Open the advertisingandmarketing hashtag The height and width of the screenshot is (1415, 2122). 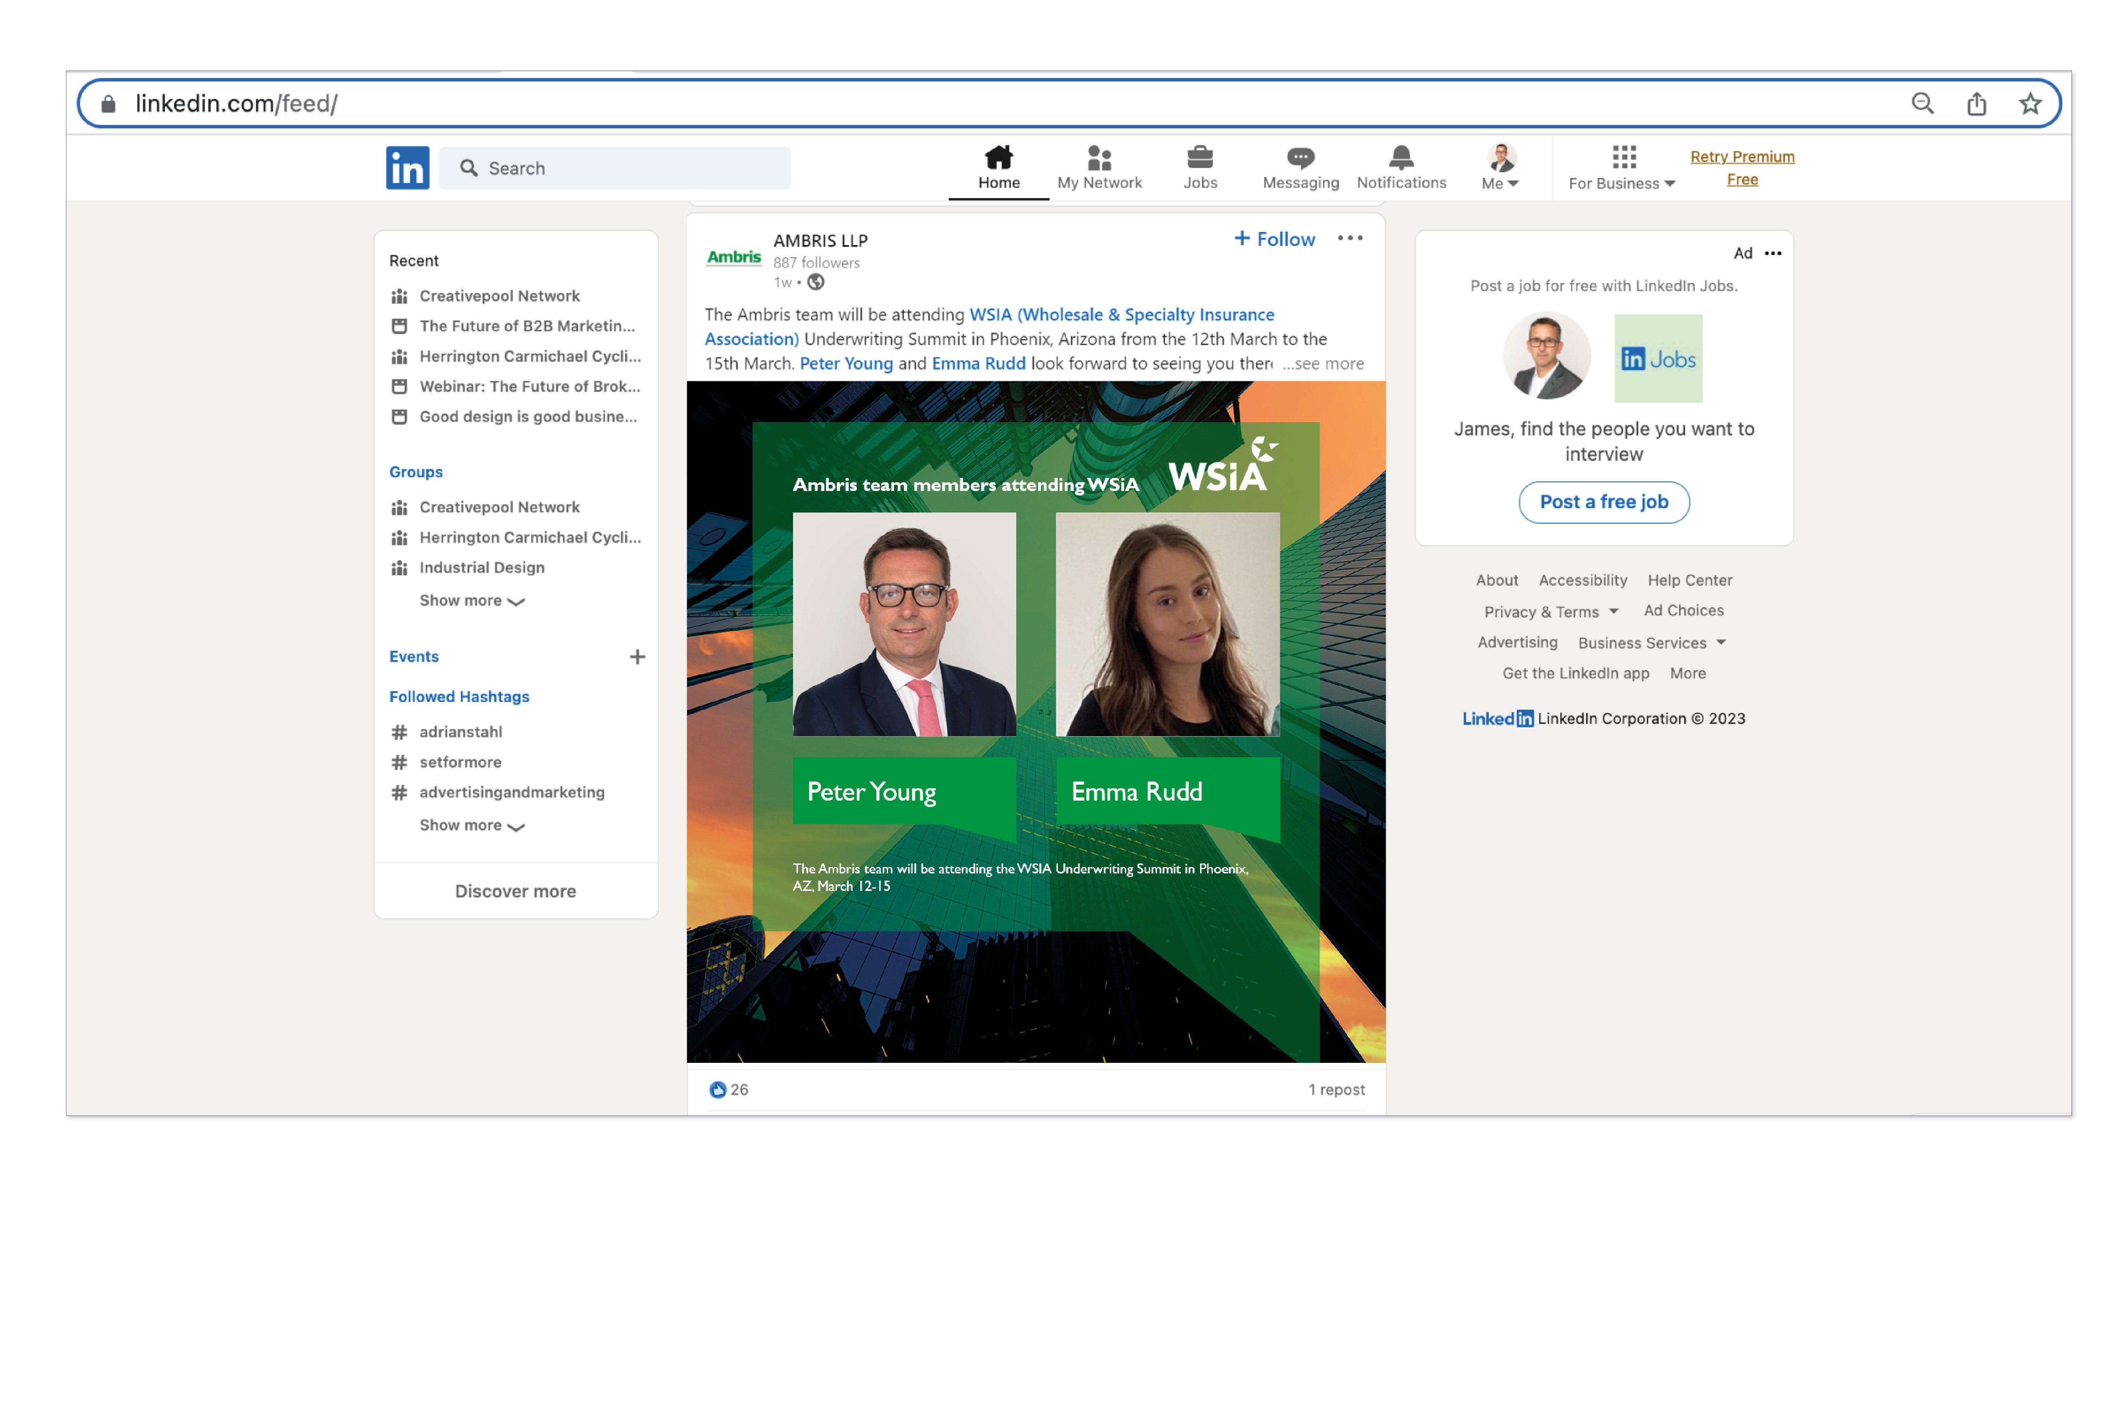click(512, 792)
